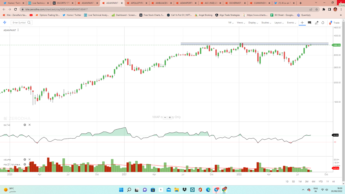Image resolution: width=345 pixels, height=194 pixels.
Task: Zoom out chart with minus button
Action: click(165, 117)
